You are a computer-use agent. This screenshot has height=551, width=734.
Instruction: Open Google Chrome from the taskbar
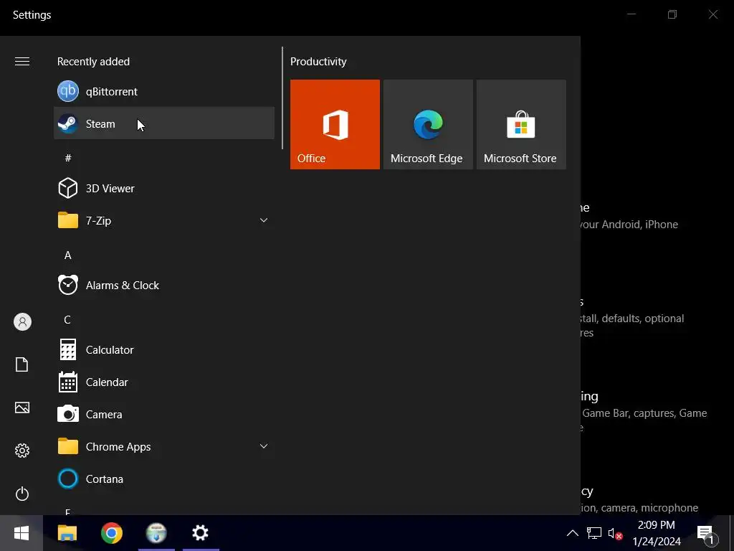tap(111, 533)
